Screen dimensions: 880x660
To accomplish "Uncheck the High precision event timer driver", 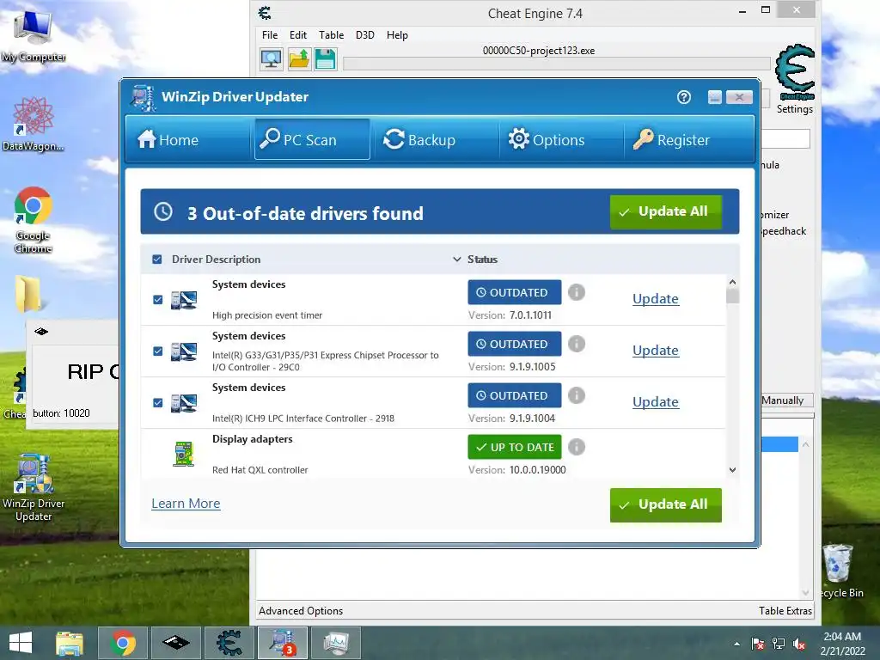I will point(158,300).
